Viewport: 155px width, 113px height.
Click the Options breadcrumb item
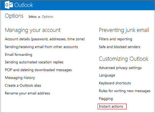48,17
